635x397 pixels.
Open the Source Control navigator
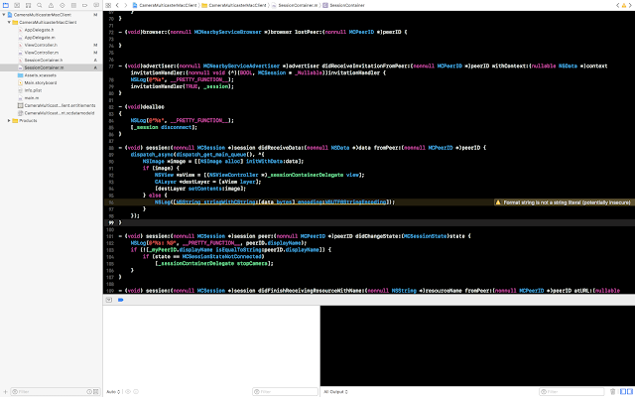coord(17,5)
